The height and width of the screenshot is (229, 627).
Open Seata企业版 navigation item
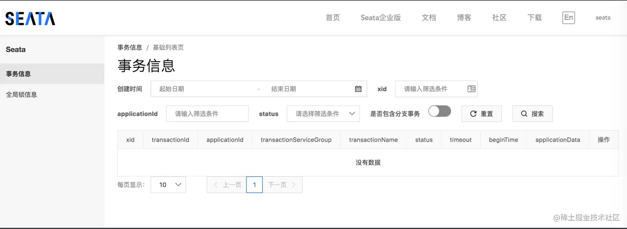[381, 17]
